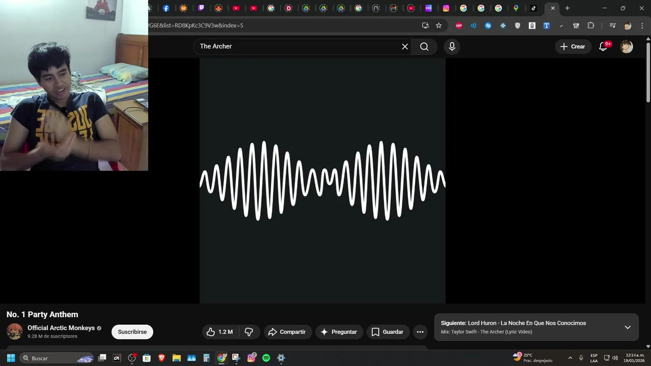Click the Crear button
Image resolution: width=651 pixels, height=366 pixels.
click(x=573, y=46)
